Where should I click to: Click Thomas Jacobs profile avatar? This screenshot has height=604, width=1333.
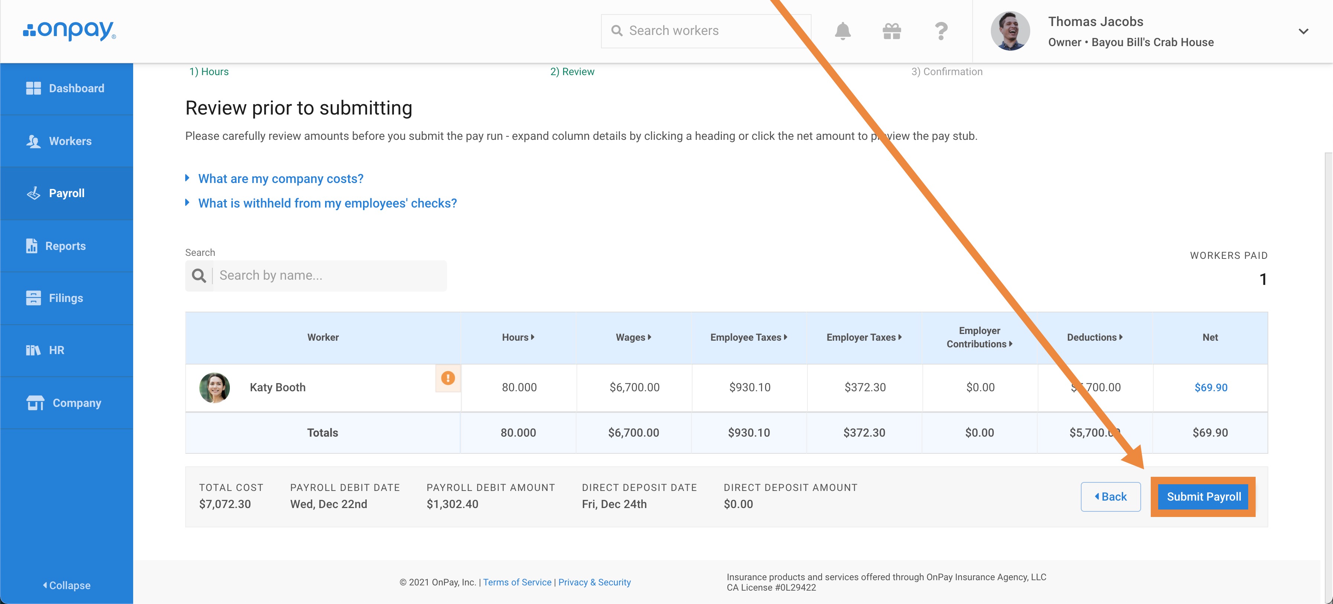click(x=1009, y=31)
